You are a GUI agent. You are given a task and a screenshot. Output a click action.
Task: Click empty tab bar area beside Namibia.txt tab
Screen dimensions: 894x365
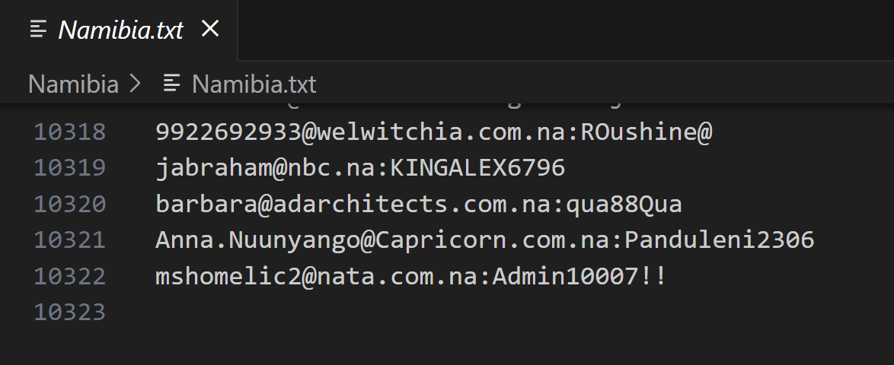tap(564, 30)
